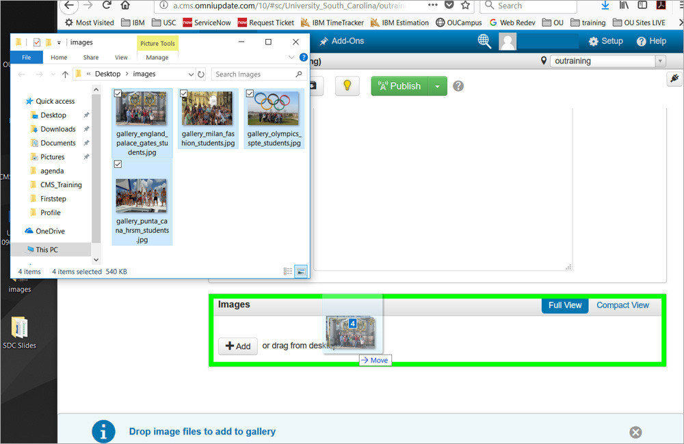This screenshot has width=684, height=444.
Task: Refresh the images folder in File Explorer
Action: (x=200, y=74)
